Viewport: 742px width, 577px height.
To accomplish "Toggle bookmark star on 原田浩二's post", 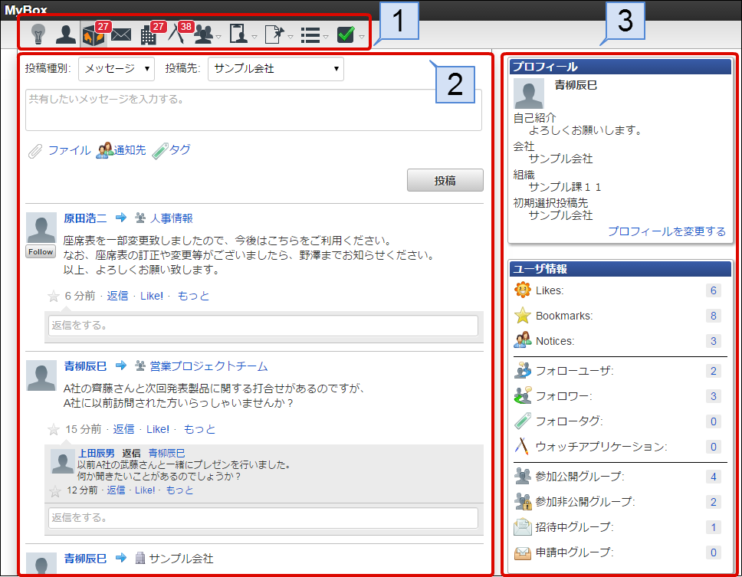I will tap(54, 297).
